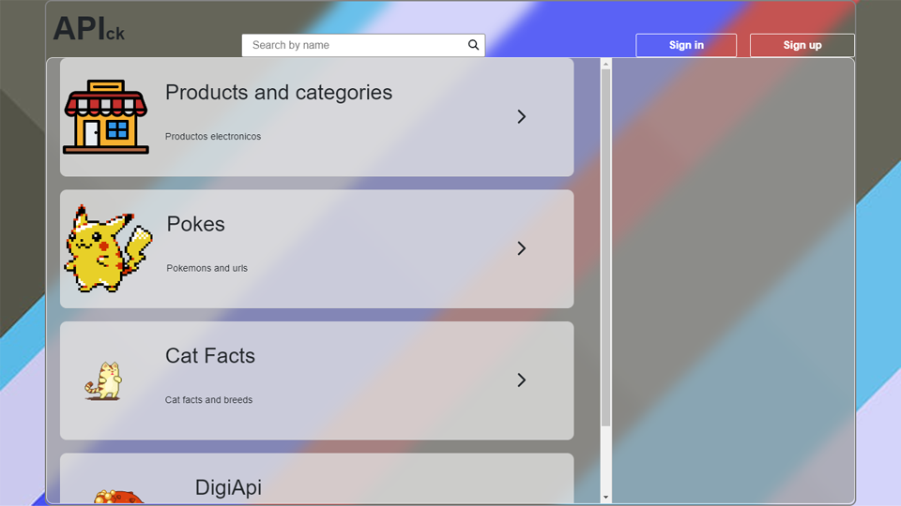Select the Cat Facts title
Screen dimensions: 901x506
210,356
